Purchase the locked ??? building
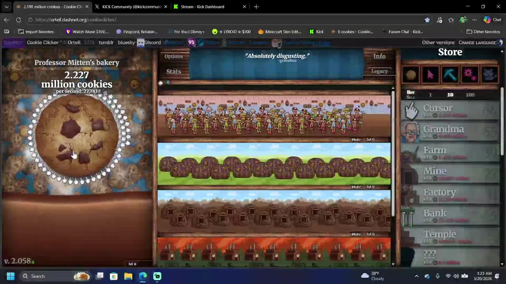The image size is (506, 284). click(x=450, y=257)
